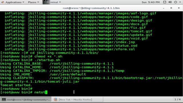Click the 'Using CATALINA_BASE:' line
183x103 pixels.
point(57,64)
